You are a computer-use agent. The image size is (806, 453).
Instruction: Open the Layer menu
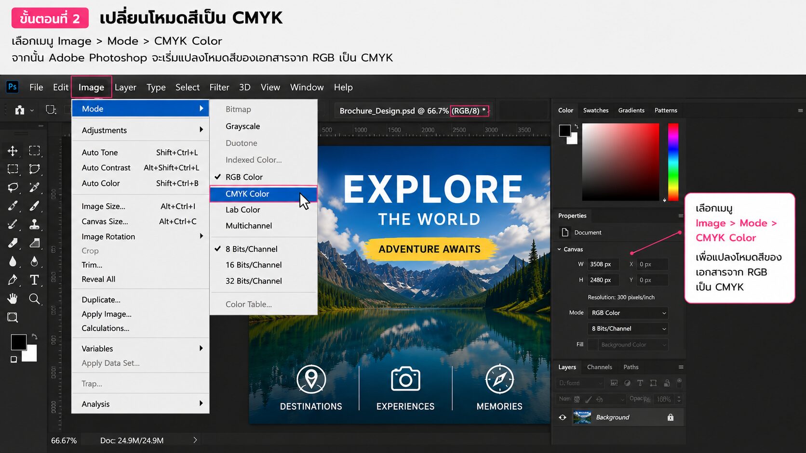click(x=125, y=87)
